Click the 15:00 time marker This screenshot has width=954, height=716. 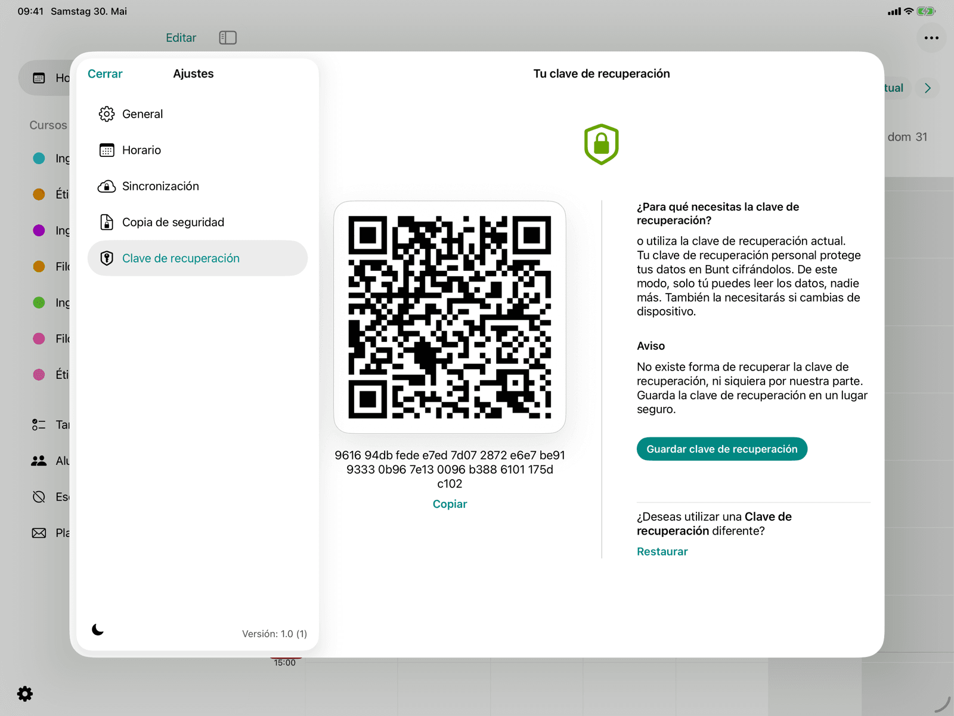click(284, 663)
